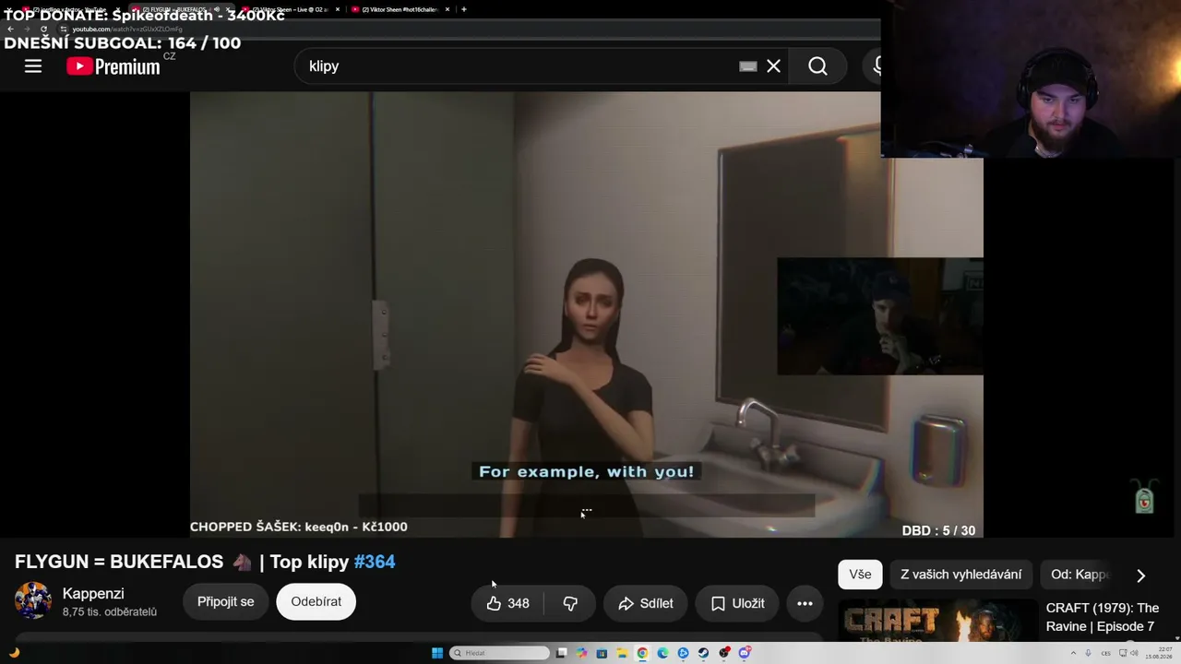Image resolution: width=1181 pixels, height=664 pixels.
Task: Like the video with thumbs-up 348
Action: tap(507, 603)
